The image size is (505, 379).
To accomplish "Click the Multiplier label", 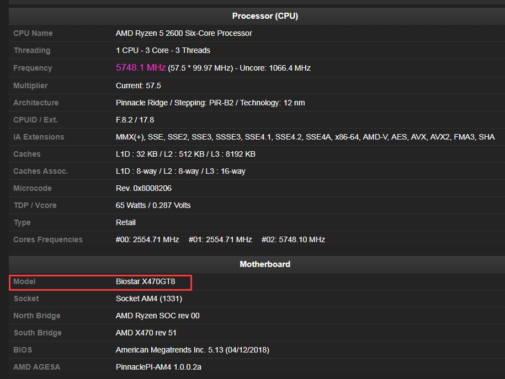I will pyautogui.click(x=30, y=86).
